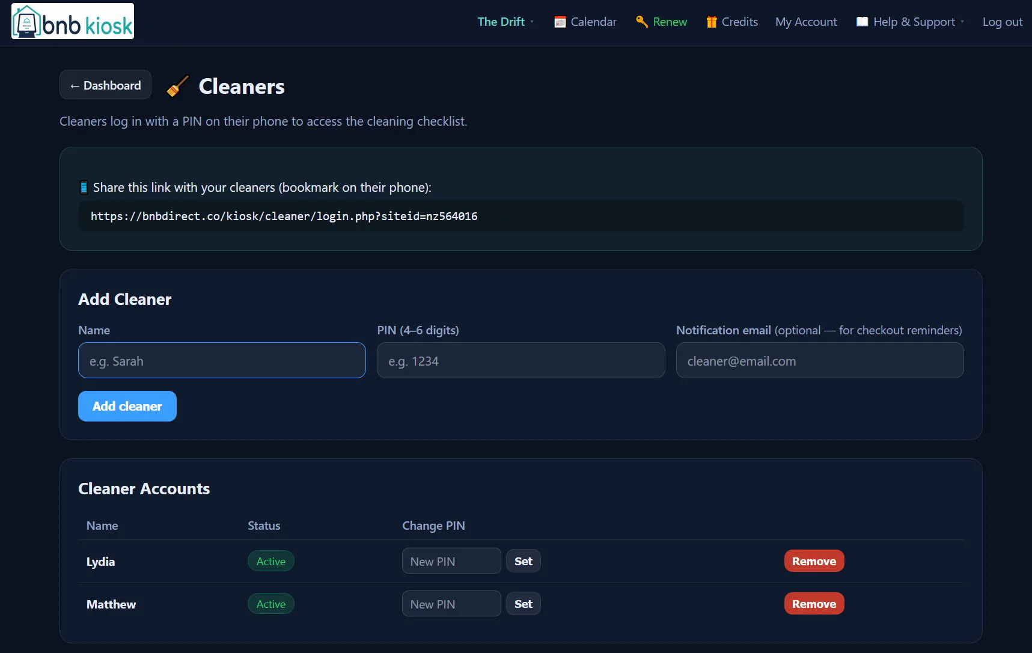Open My Account
This screenshot has height=653, width=1032.
(x=806, y=22)
